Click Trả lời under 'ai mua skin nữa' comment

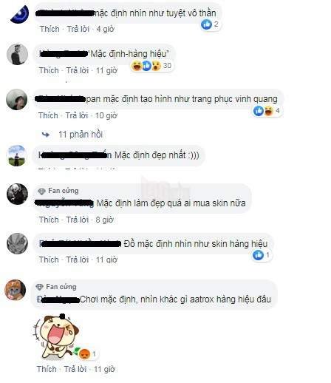pyautogui.click(x=78, y=220)
